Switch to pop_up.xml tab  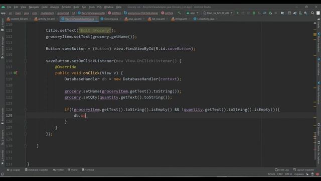[134, 19]
